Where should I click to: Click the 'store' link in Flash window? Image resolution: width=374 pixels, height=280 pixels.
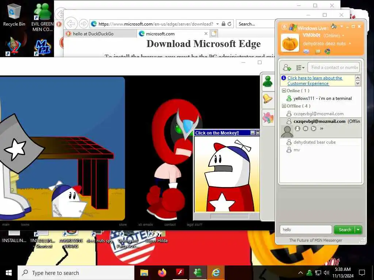click(123, 225)
